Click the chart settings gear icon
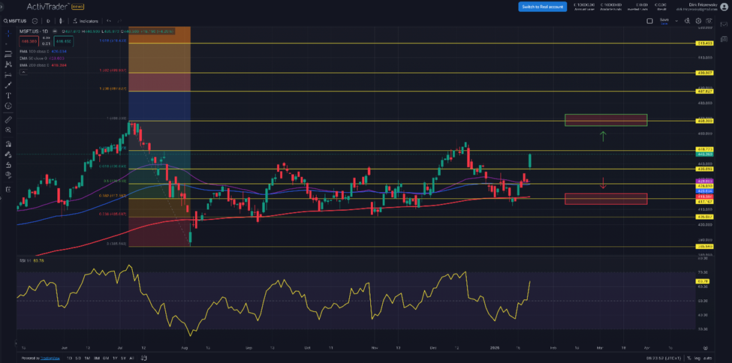Viewport: 732px width, 363px height. pyautogui.click(x=697, y=21)
